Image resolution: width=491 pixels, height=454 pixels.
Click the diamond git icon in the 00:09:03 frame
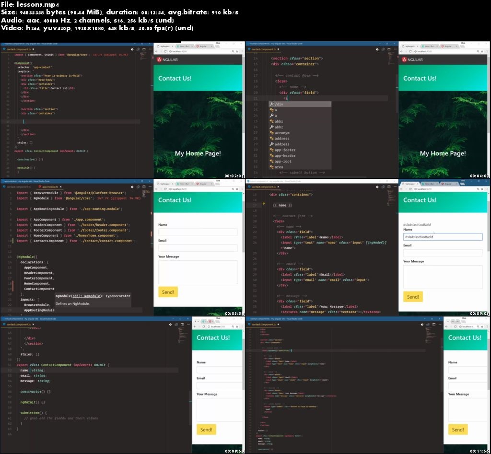(377, 186)
